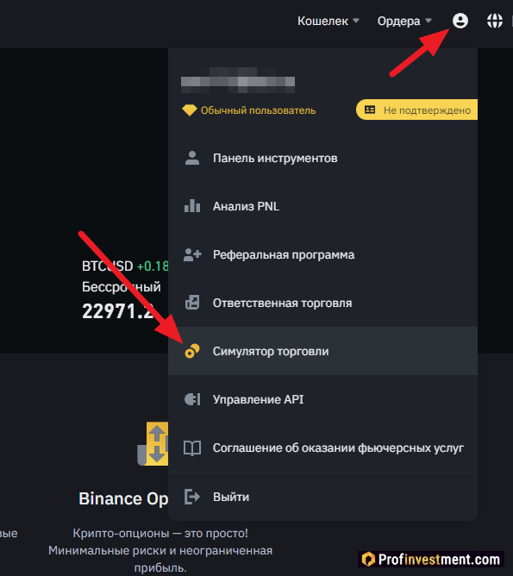Viewport: 513px width, 576px height.
Task: Click the Обычный пользователь status label
Action: (258, 110)
